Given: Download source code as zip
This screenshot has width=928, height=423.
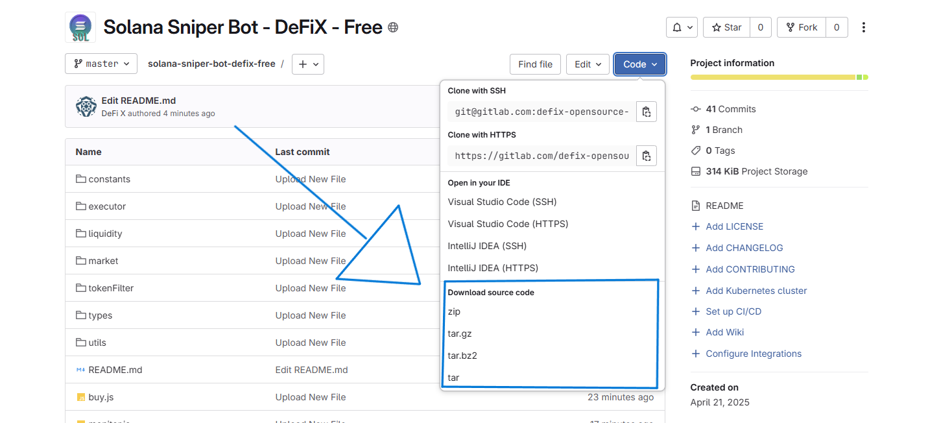Looking at the screenshot, I should coord(454,311).
